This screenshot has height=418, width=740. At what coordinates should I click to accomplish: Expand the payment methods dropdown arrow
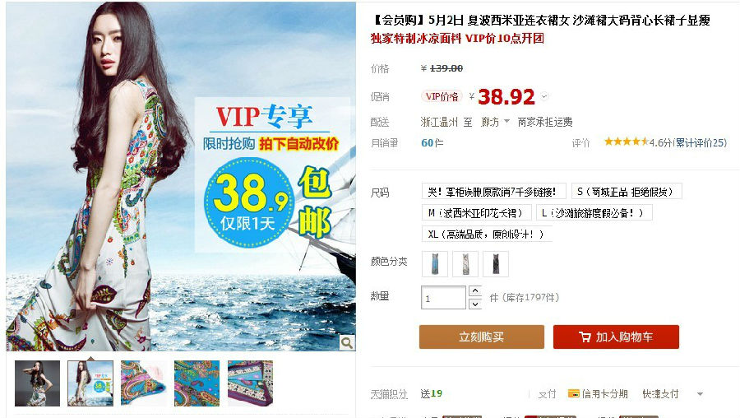700,394
